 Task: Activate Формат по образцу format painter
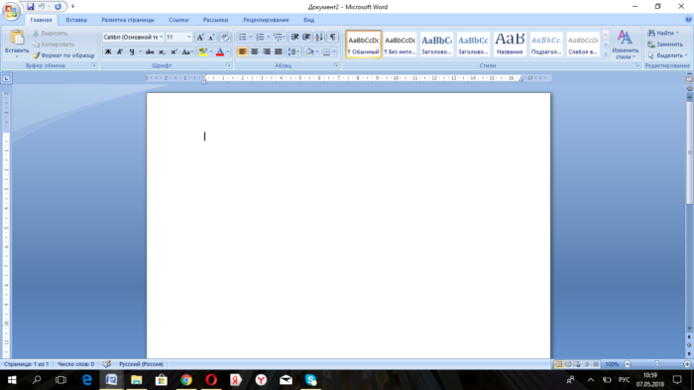(63, 55)
